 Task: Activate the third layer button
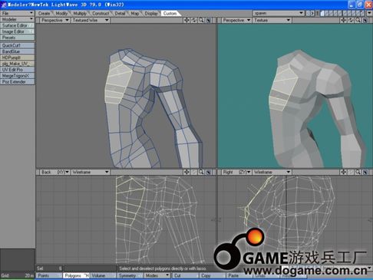(x=331, y=13)
